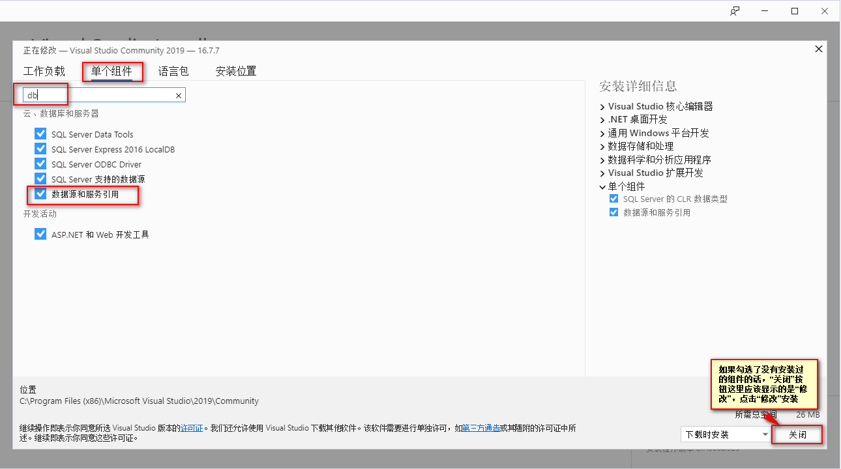Switch to 工作负载 tab
The image size is (841, 469).
click(44, 71)
